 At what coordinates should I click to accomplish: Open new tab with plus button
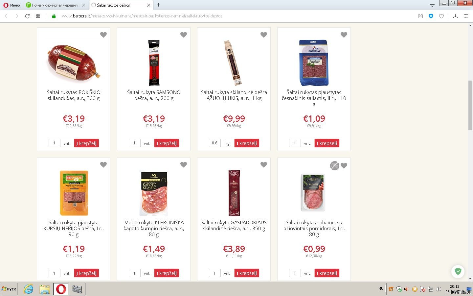tap(158, 5)
